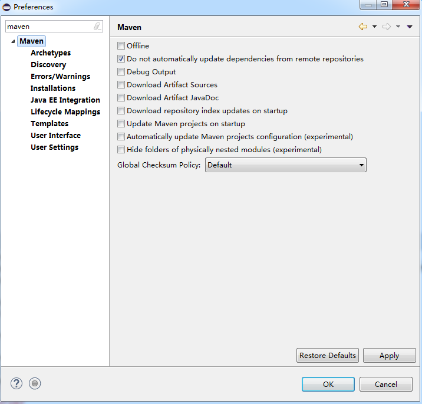This screenshot has width=422, height=404.
Task: Enable Automatically update Maven projects configuration
Action: point(121,137)
